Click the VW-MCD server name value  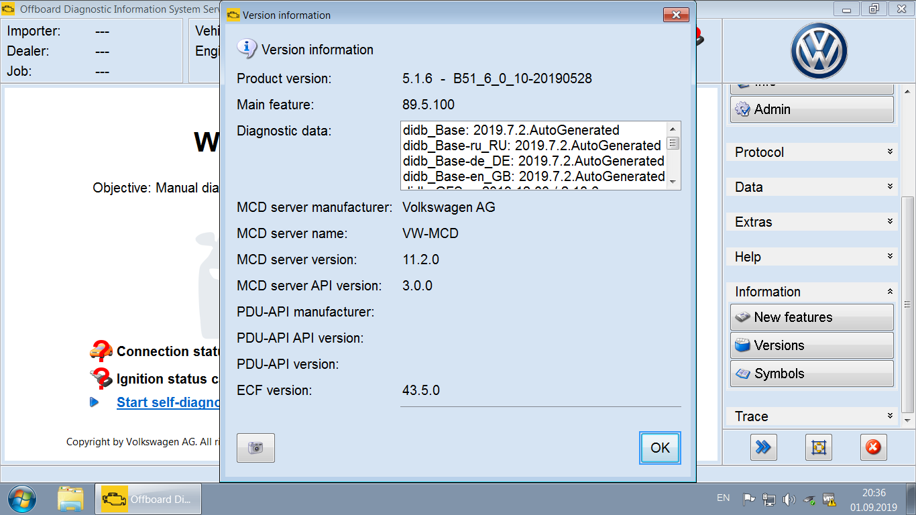click(x=431, y=233)
